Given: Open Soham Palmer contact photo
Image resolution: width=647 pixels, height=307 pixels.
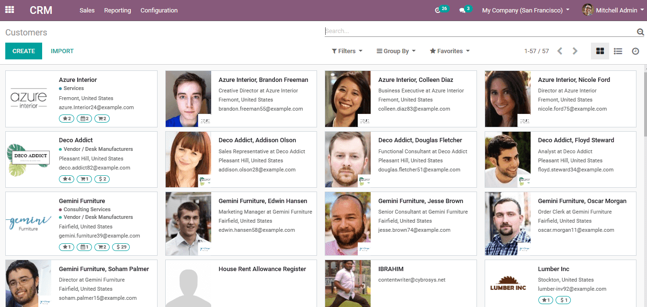Looking at the screenshot, I should [29, 284].
